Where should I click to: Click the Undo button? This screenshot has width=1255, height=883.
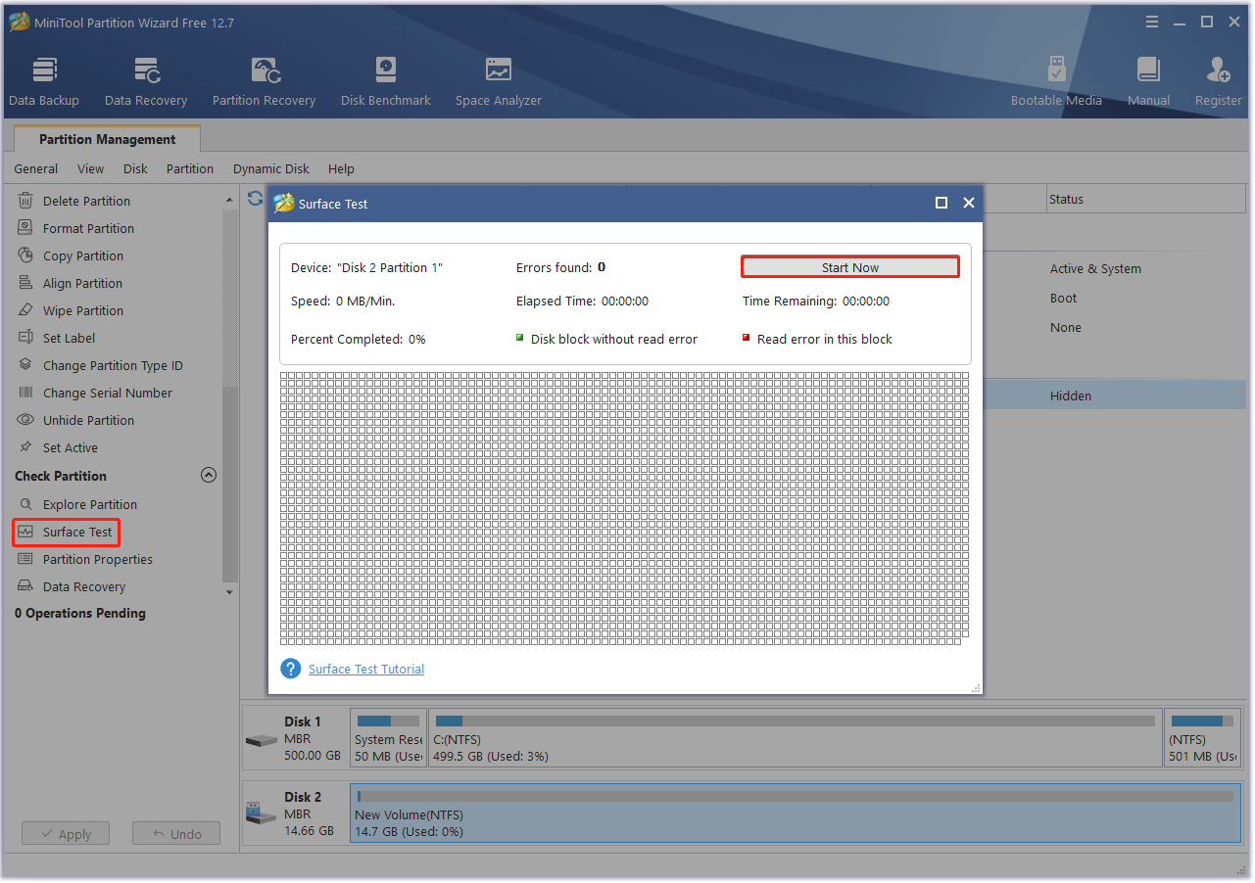(176, 834)
